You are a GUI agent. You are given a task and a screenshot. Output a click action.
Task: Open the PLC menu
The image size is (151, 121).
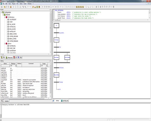pos(18,4)
